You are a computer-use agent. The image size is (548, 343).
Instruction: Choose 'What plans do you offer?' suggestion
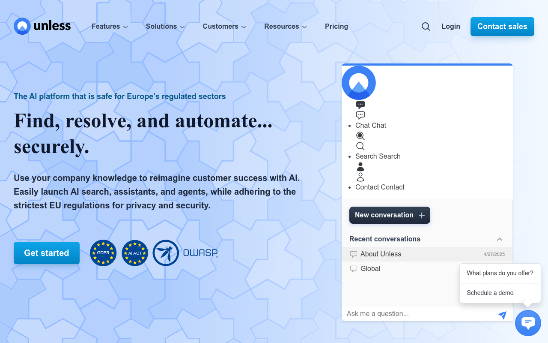pos(500,273)
